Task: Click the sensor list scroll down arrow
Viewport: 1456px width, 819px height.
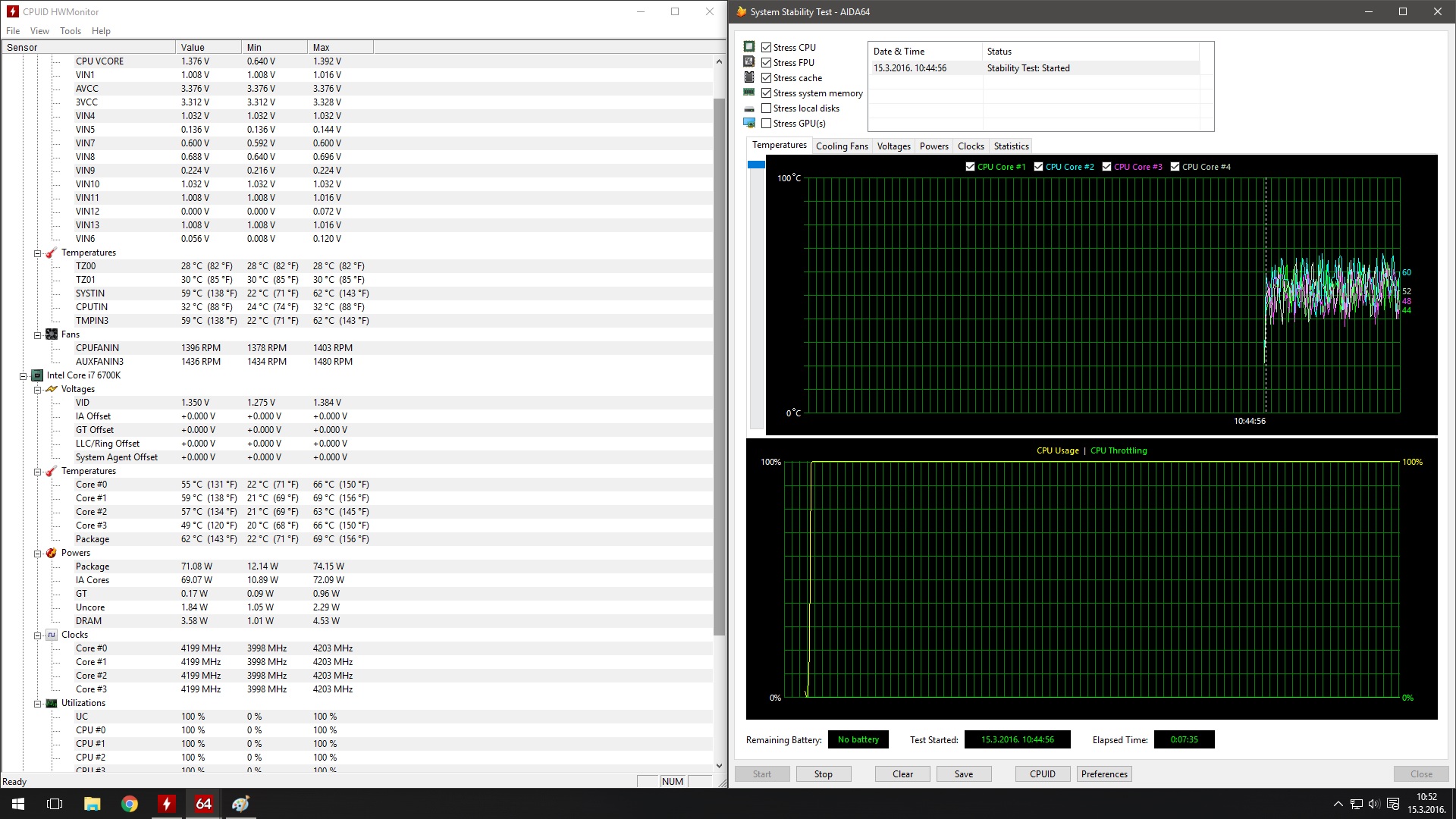Action: click(719, 766)
